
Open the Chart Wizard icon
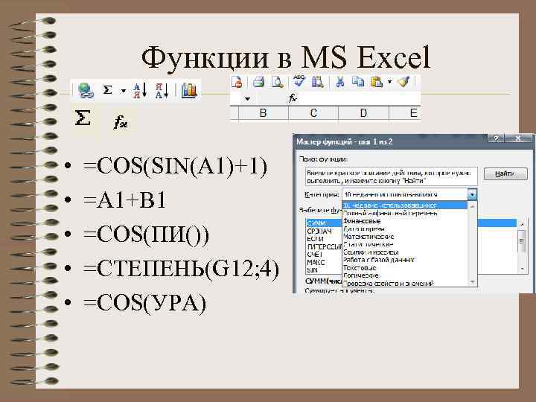tap(188, 90)
